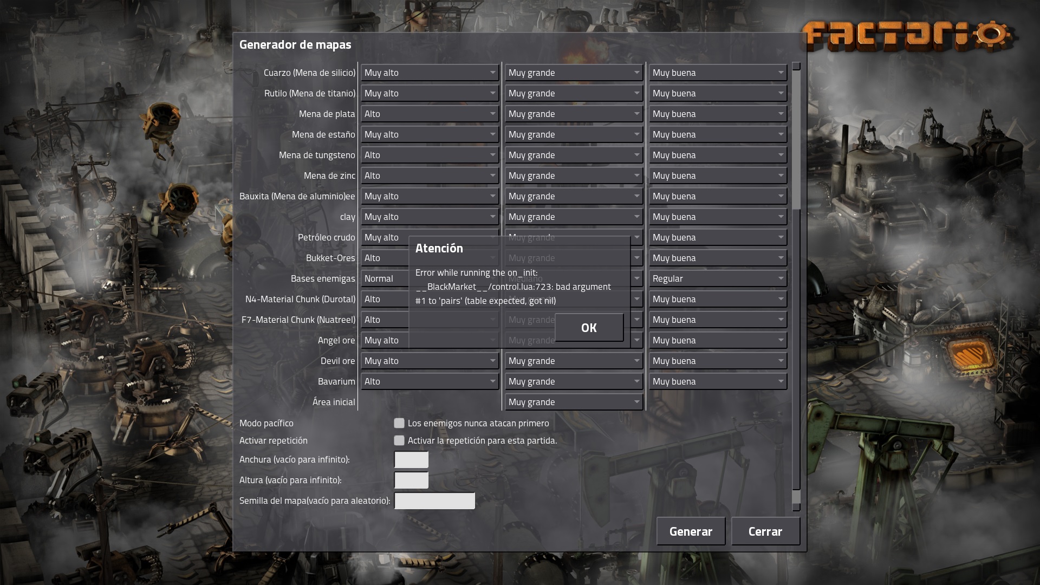Open Bauxita richness dropdown
This screenshot has height=585, width=1040.
click(x=718, y=196)
